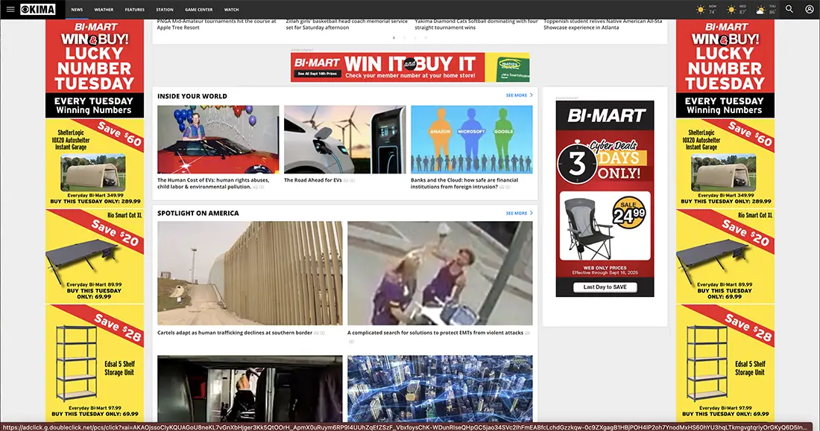Image resolution: width=820 pixels, height=431 pixels.
Task: Open the EV charging station thumbnail
Action: 344,139
